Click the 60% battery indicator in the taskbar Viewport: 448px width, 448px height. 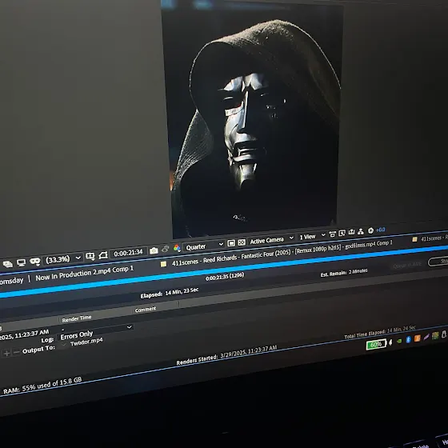(x=376, y=344)
